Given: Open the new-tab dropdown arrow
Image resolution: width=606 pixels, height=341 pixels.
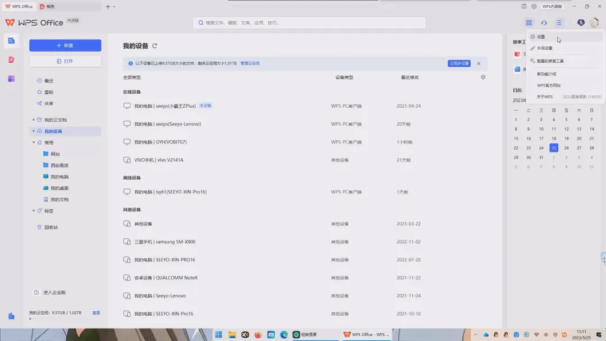Looking at the screenshot, I should [x=114, y=7].
